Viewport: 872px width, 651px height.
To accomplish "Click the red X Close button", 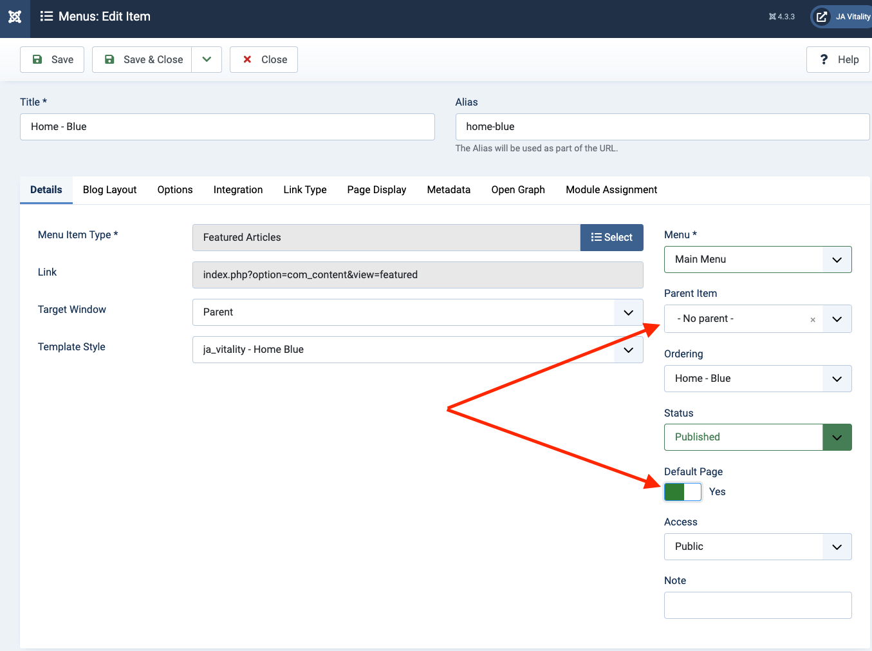I will [264, 60].
